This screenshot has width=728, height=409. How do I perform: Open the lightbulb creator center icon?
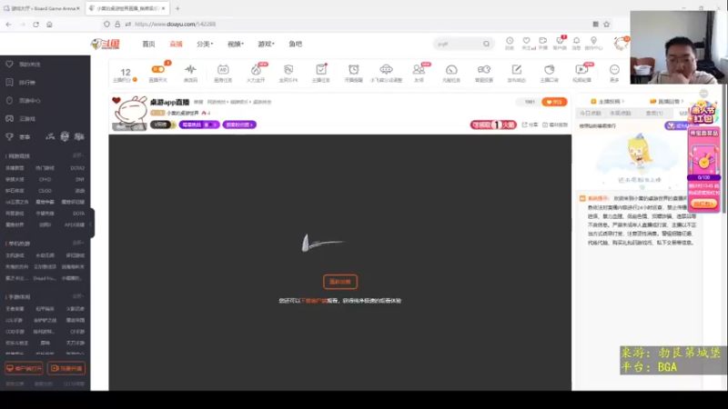(593, 43)
